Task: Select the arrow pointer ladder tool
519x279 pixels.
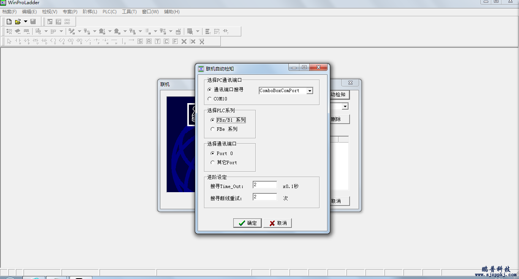Action: click(x=9, y=41)
